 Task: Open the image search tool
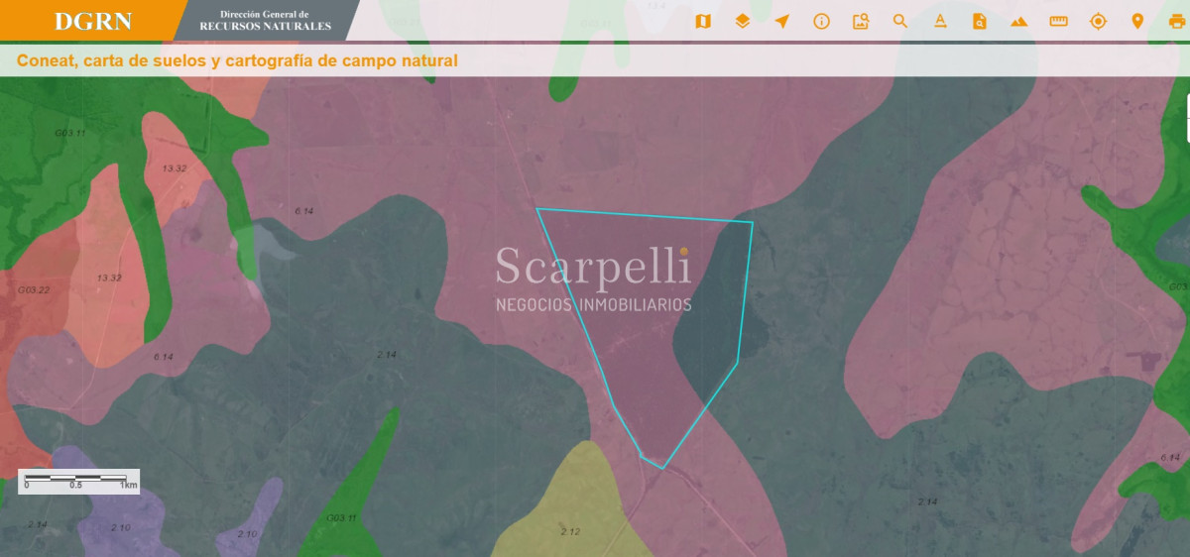click(x=861, y=21)
